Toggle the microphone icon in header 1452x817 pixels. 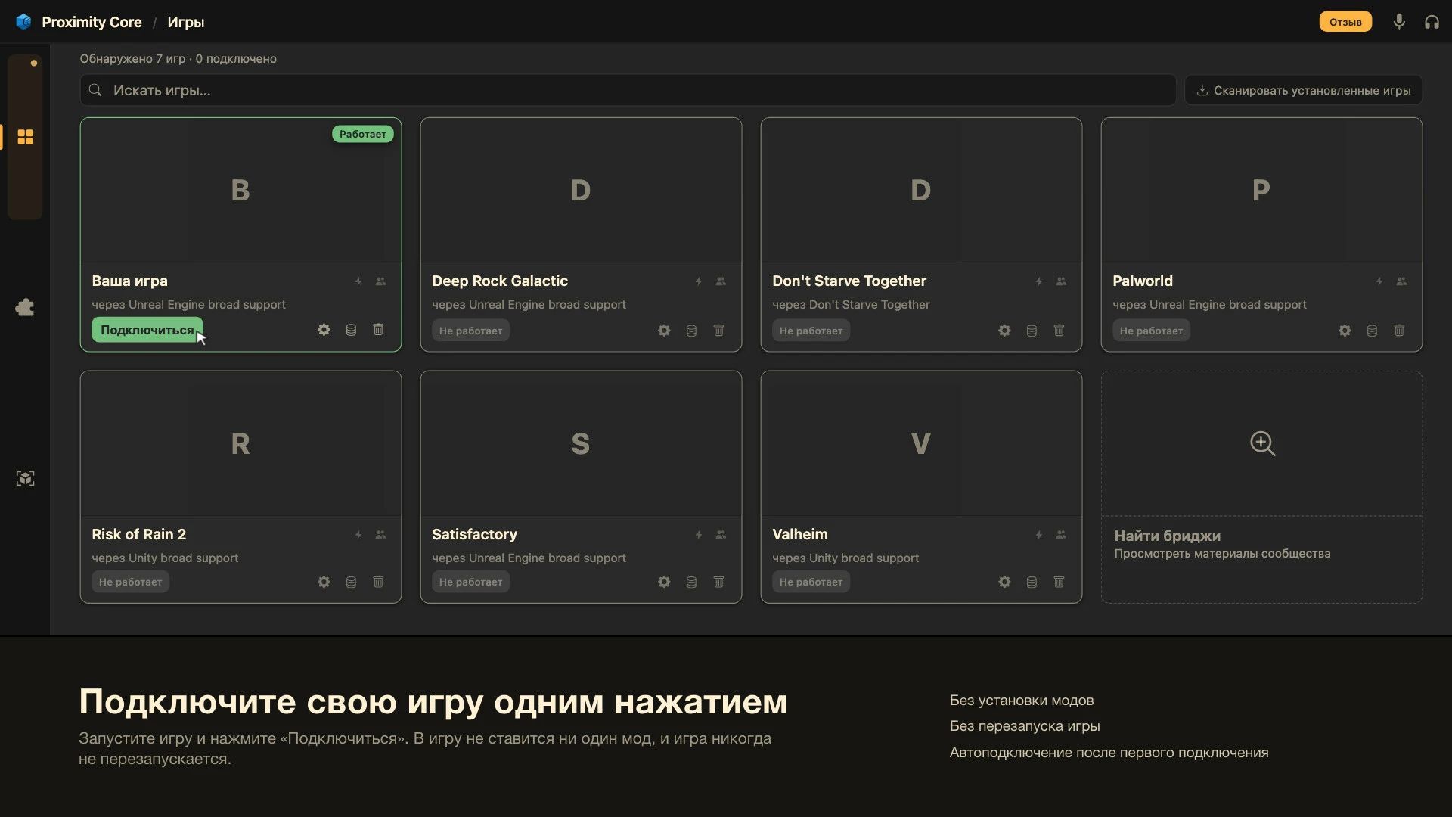1399,22
